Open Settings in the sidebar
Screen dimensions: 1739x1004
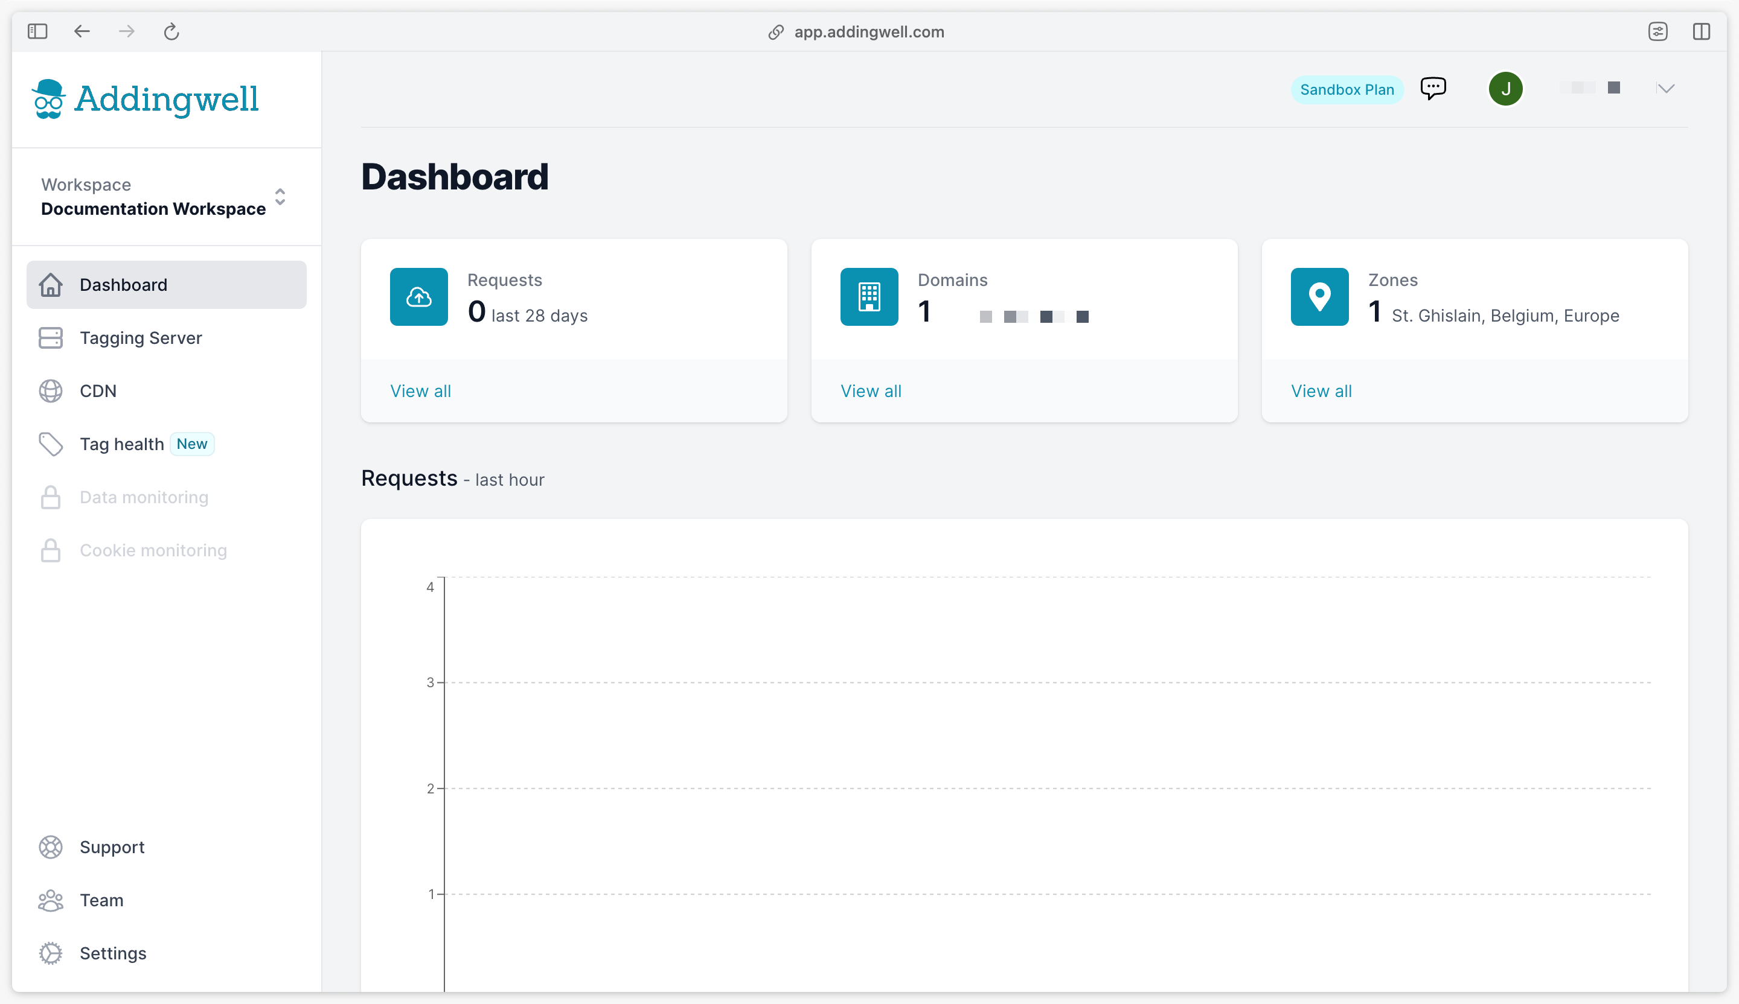coord(166,953)
